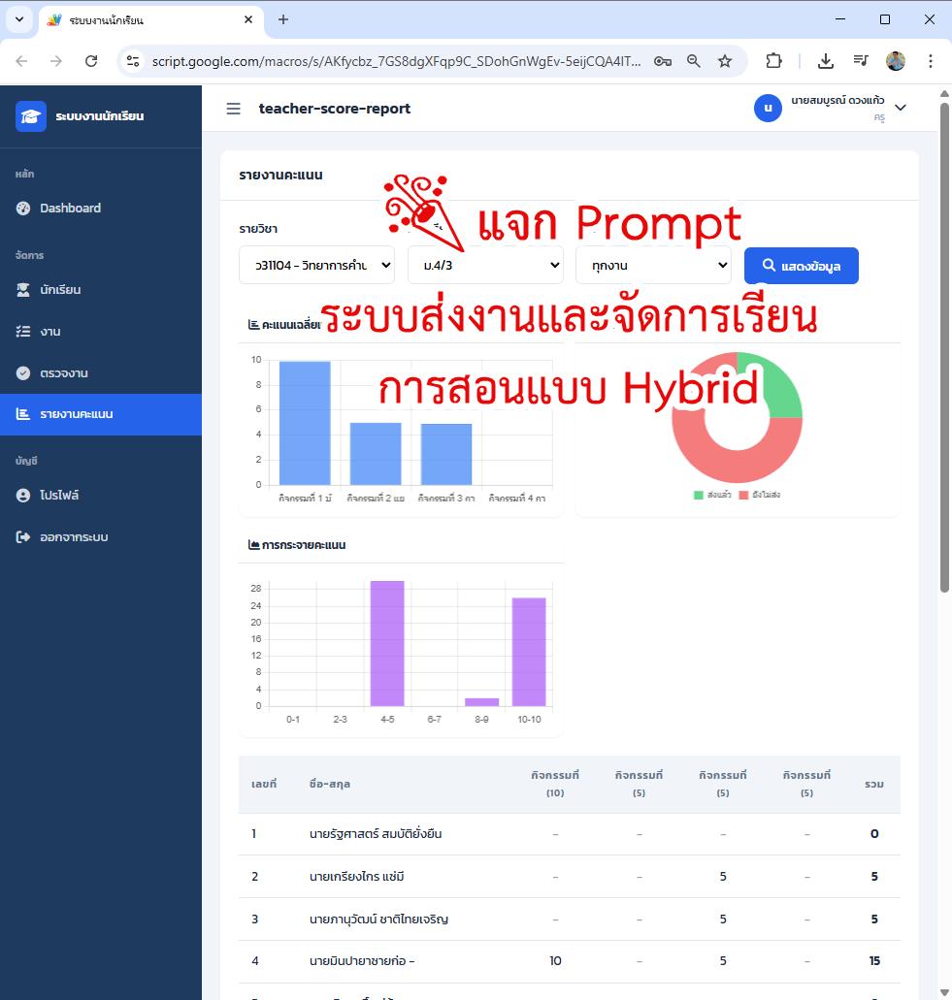Open Chrome three-dot menu
The width and height of the screenshot is (952, 1000).
click(x=931, y=61)
